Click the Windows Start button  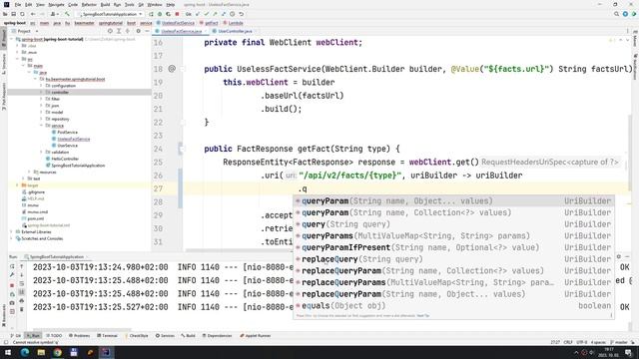click(x=8, y=352)
